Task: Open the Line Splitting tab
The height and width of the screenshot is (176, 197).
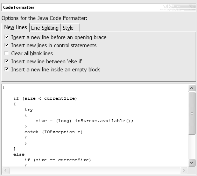Action: pyautogui.click(x=45, y=28)
